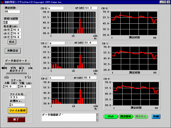Screen dimensions: 171x128
Task: Click the CH-2 name field containing z
Action: 57,78
